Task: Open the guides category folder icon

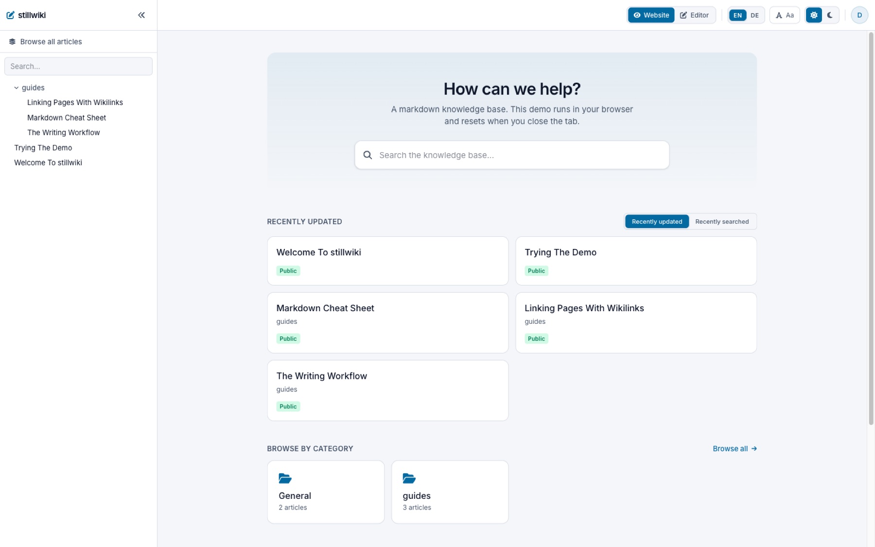Action: pyautogui.click(x=409, y=478)
